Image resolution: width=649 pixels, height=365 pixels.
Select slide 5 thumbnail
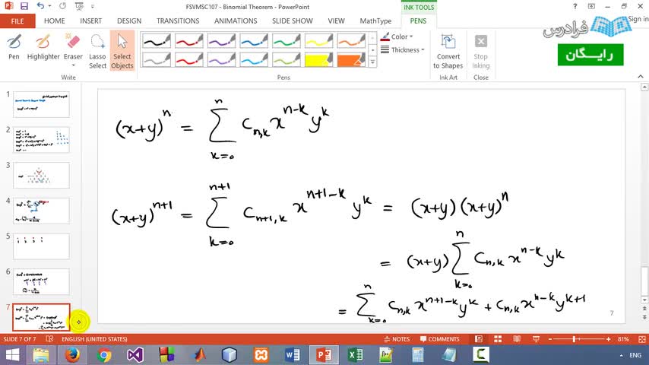[41, 246]
